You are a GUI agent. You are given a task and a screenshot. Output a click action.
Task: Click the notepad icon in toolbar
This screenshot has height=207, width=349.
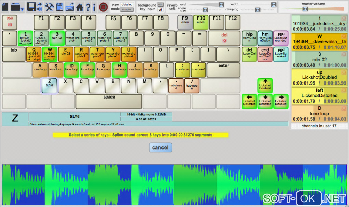(x=60, y=7)
